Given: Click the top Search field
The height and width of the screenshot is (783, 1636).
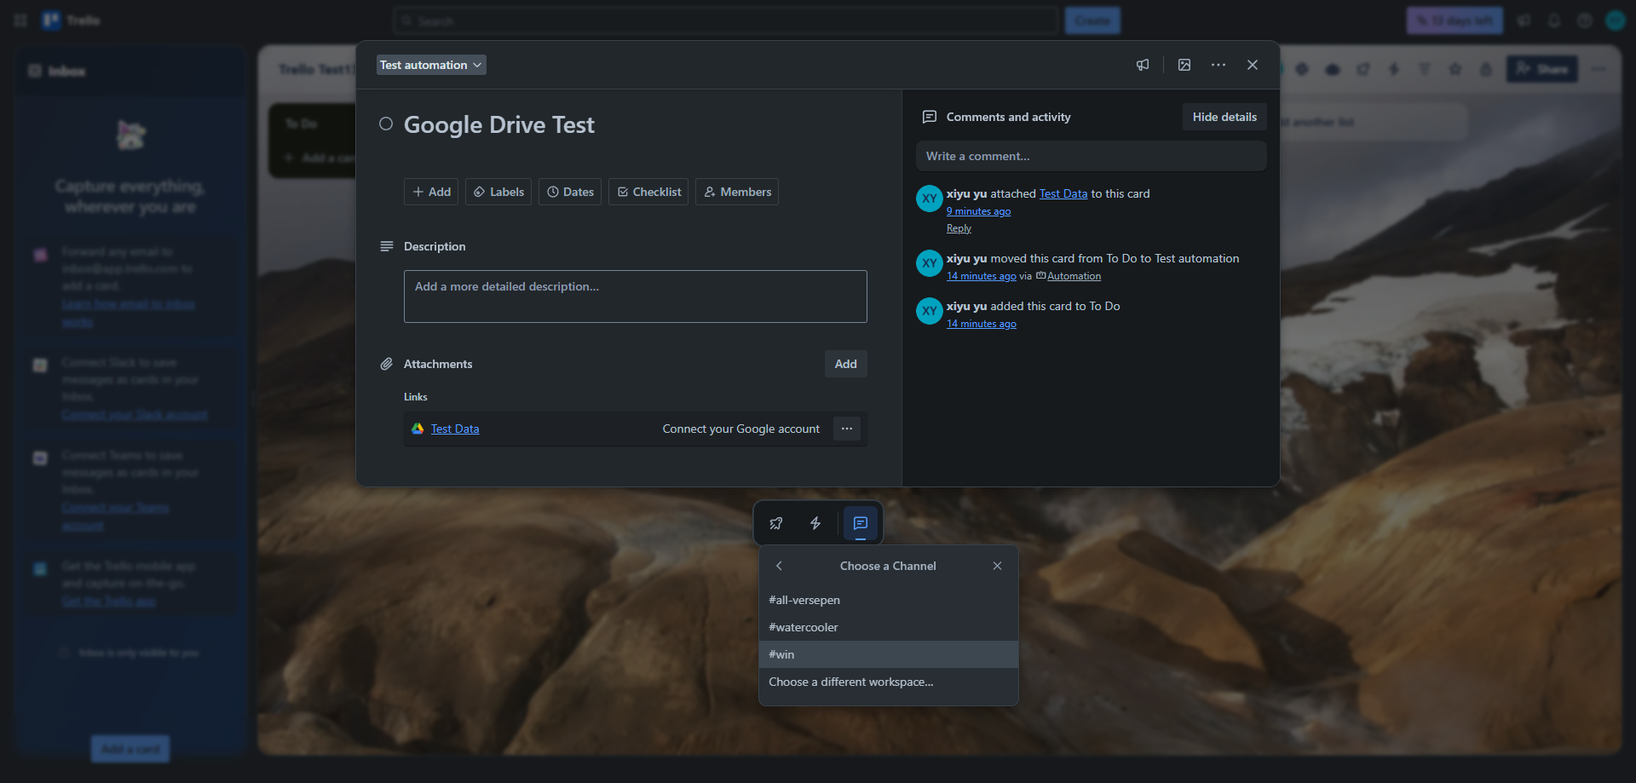Looking at the screenshot, I should [726, 20].
